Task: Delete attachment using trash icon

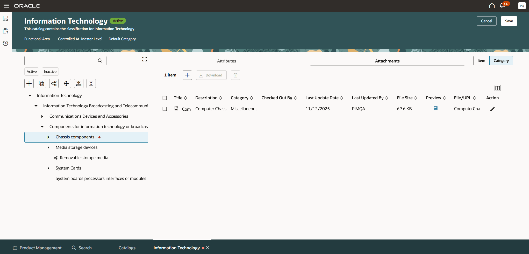Action: click(235, 75)
